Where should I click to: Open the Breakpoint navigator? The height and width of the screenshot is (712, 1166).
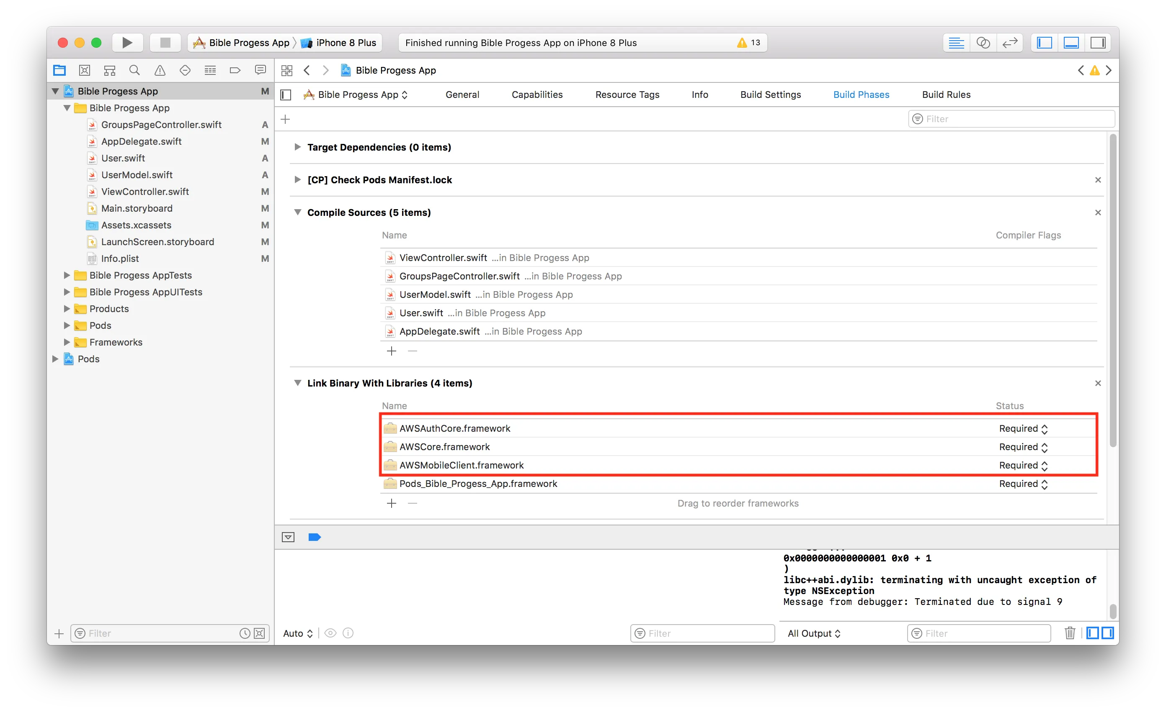[235, 70]
